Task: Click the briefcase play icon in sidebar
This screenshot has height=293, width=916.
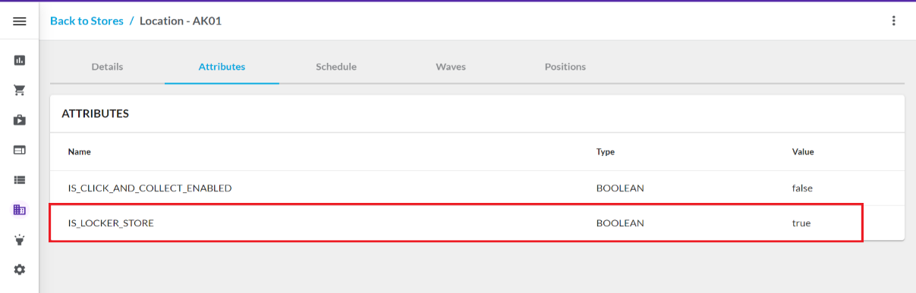Action: coord(20,120)
